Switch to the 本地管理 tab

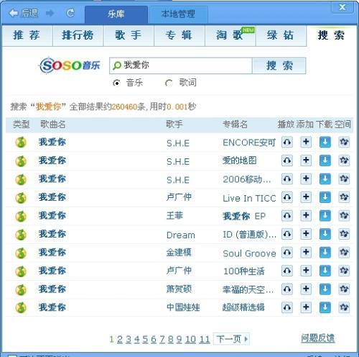tap(178, 14)
